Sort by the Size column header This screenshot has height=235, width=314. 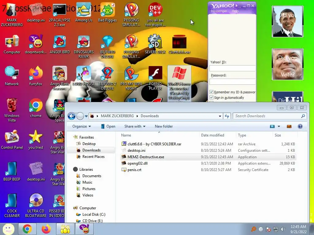pyautogui.click(x=285, y=135)
